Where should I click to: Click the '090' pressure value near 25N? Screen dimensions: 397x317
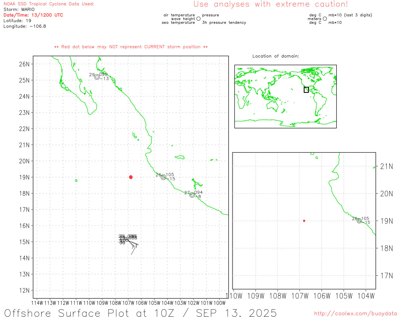click(103, 74)
